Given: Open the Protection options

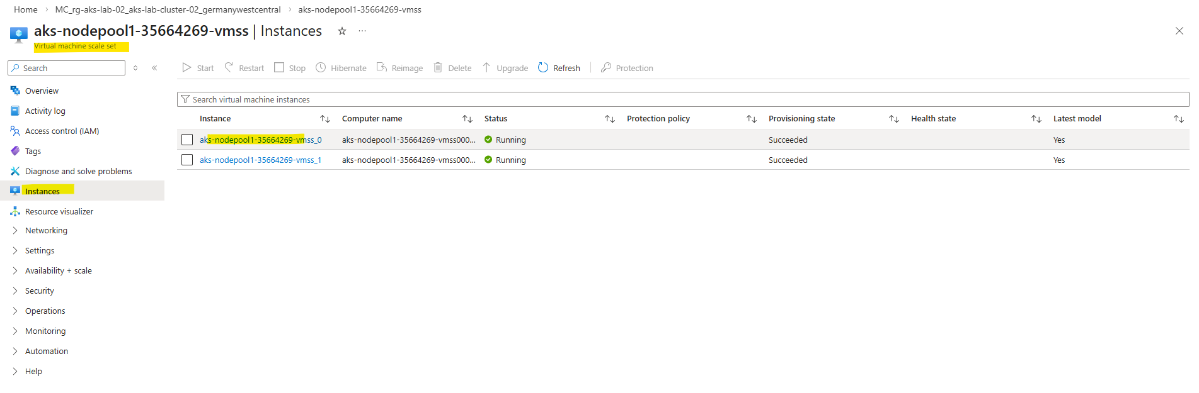Looking at the screenshot, I should coord(627,68).
